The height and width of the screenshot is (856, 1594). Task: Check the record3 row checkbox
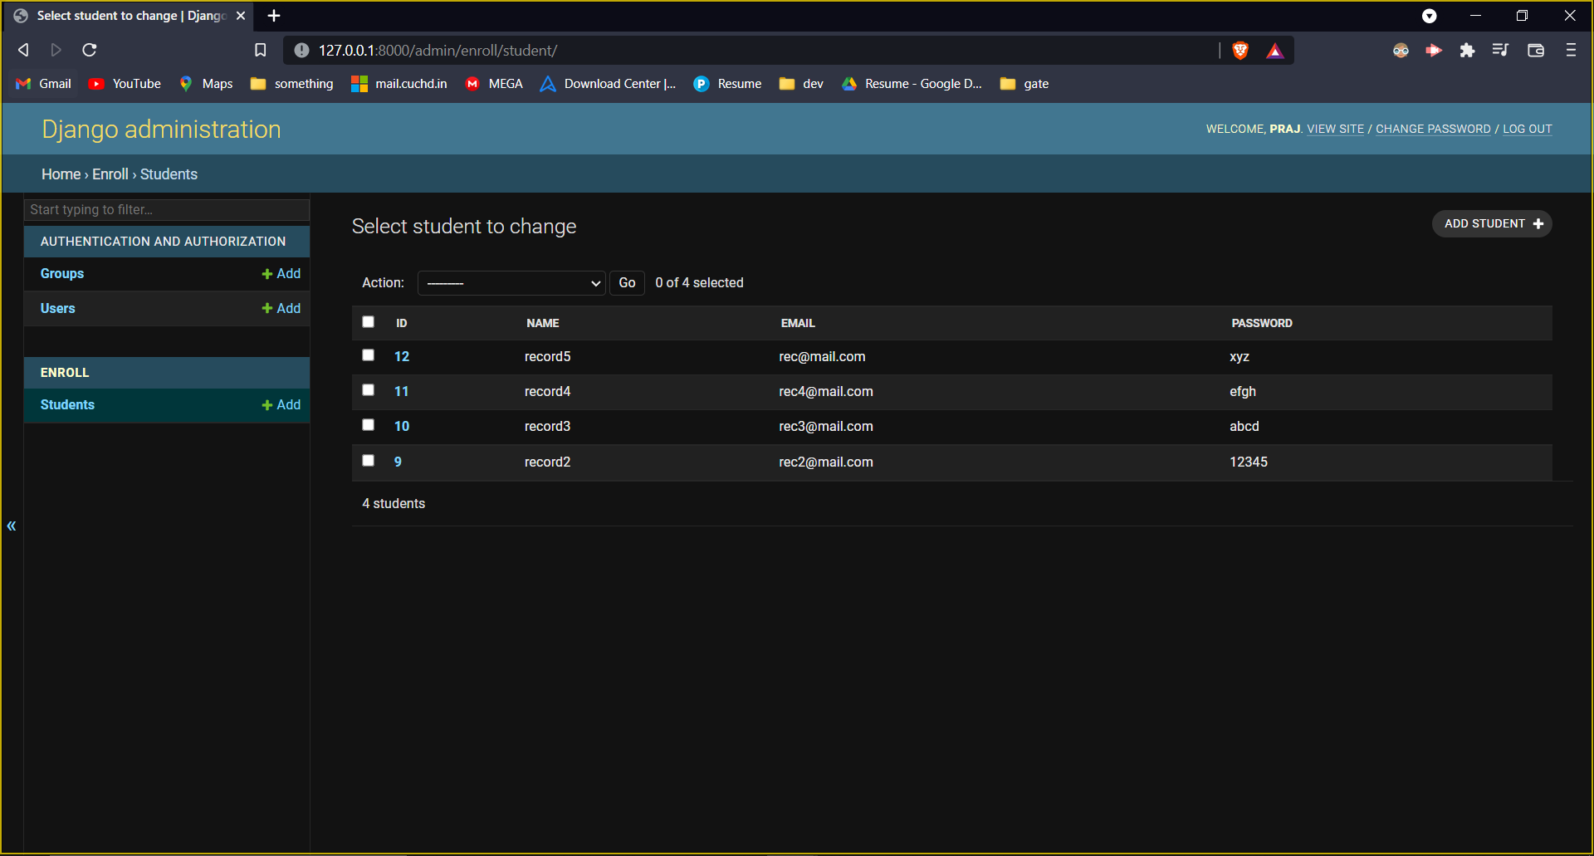click(x=368, y=425)
